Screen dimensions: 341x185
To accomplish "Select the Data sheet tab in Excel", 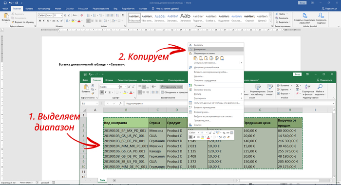I will coord(102,180).
